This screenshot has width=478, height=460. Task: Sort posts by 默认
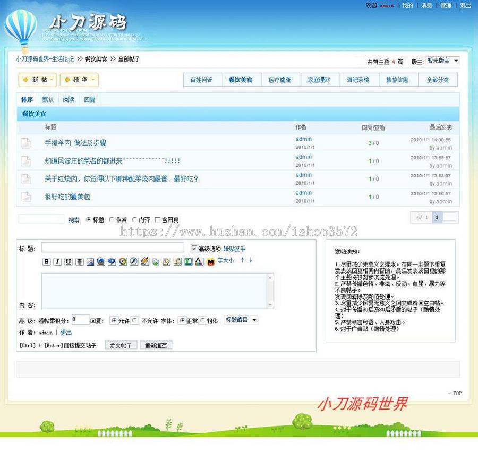pos(48,99)
